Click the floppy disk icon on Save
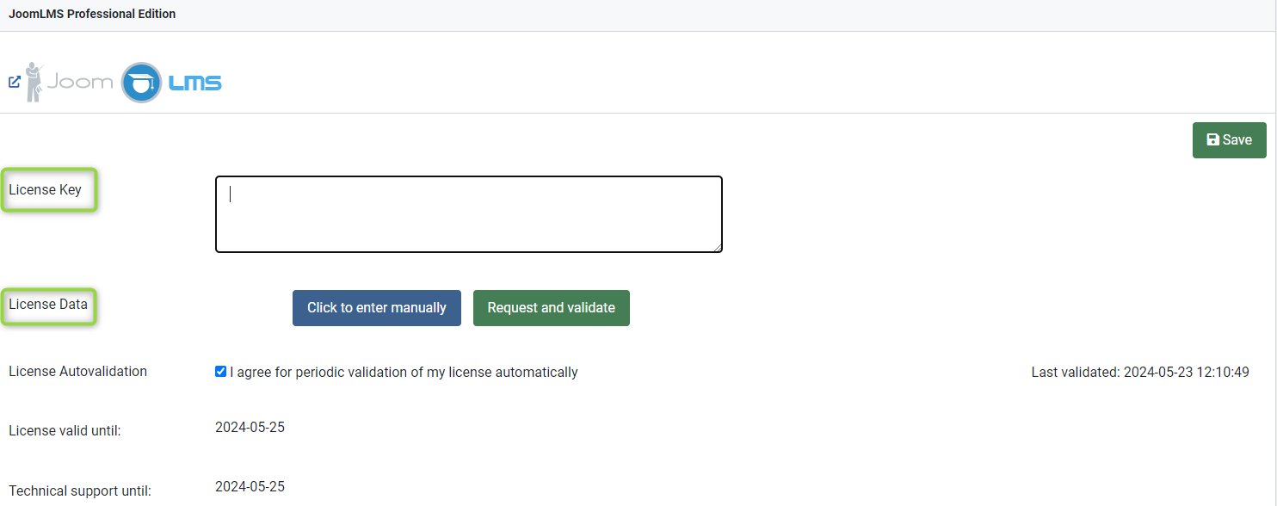Image resolution: width=1277 pixels, height=506 pixels. point(1213,140)
